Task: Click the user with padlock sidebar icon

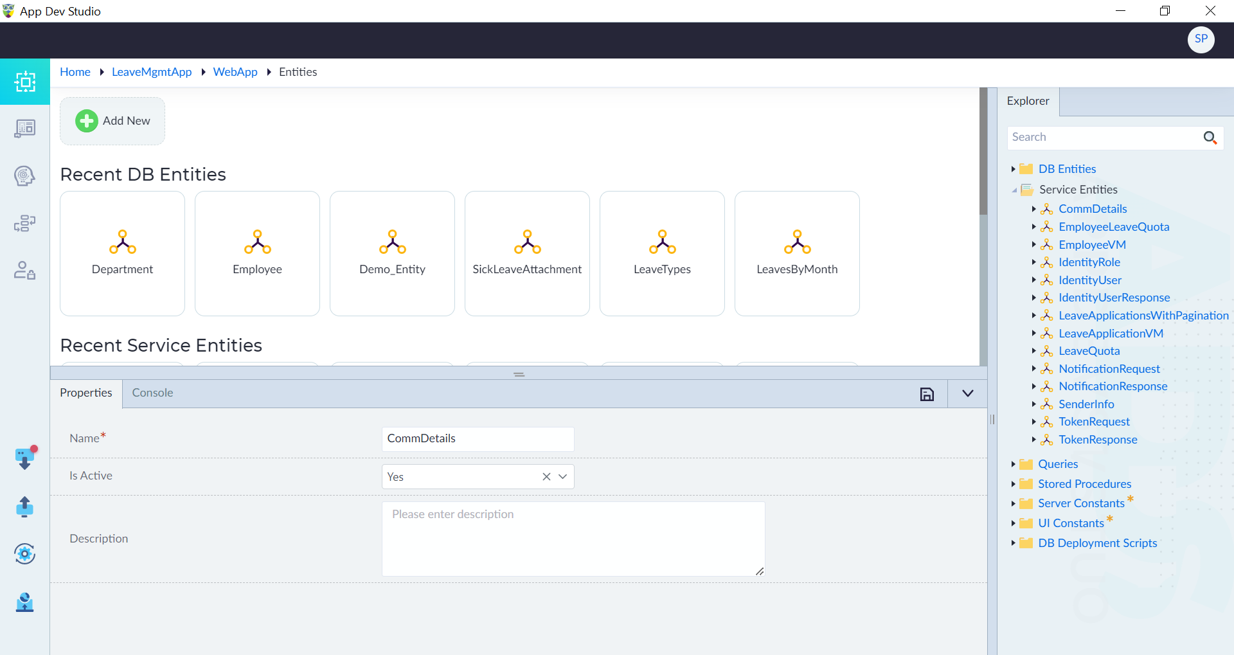Action: click(25, 270)
